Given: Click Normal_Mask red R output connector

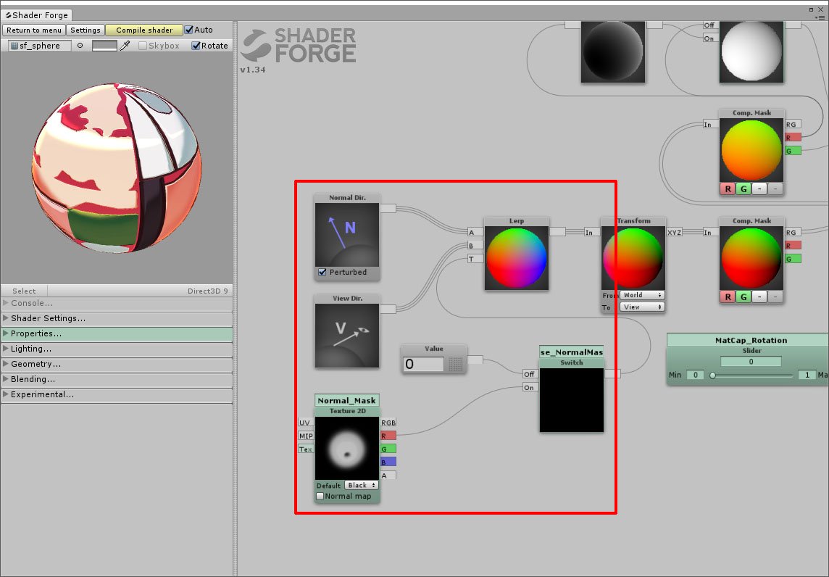Looking at the screenshot, I should click(388, 436).
